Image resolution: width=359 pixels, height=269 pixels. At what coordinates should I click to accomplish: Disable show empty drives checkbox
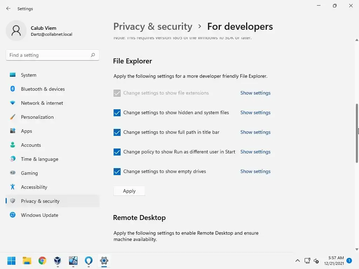117,172
